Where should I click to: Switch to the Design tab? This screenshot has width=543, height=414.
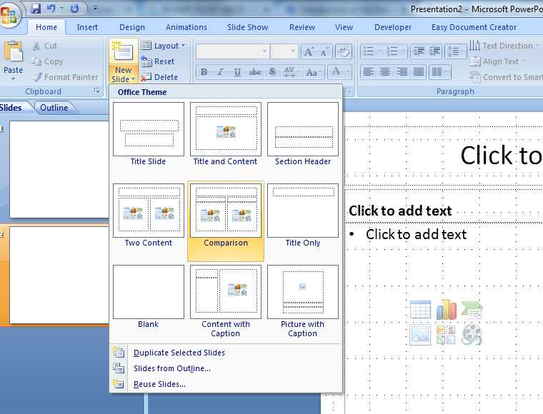[132, 27]
